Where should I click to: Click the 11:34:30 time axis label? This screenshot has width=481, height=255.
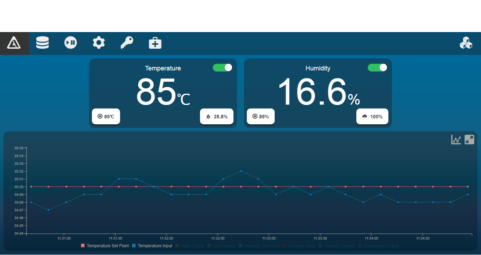pyautogui.click(x=423, y=238)
